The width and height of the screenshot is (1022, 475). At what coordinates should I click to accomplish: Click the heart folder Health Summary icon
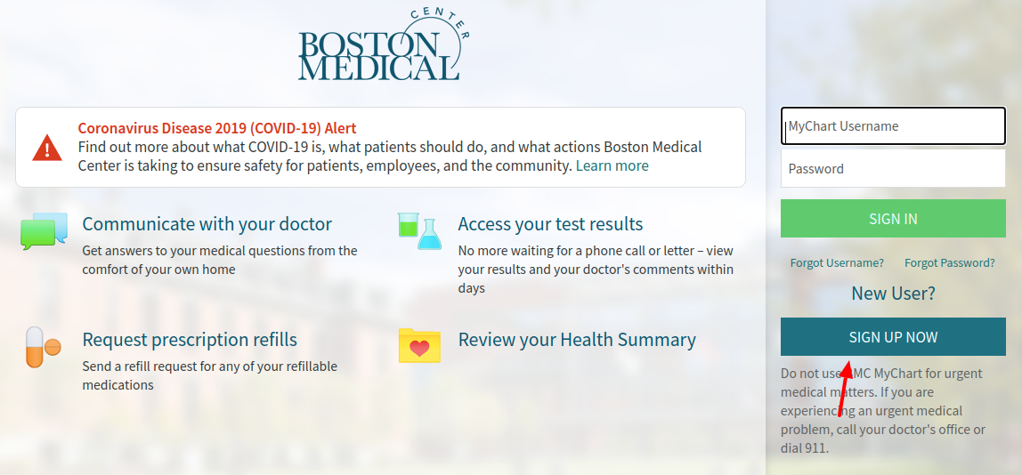420,345
